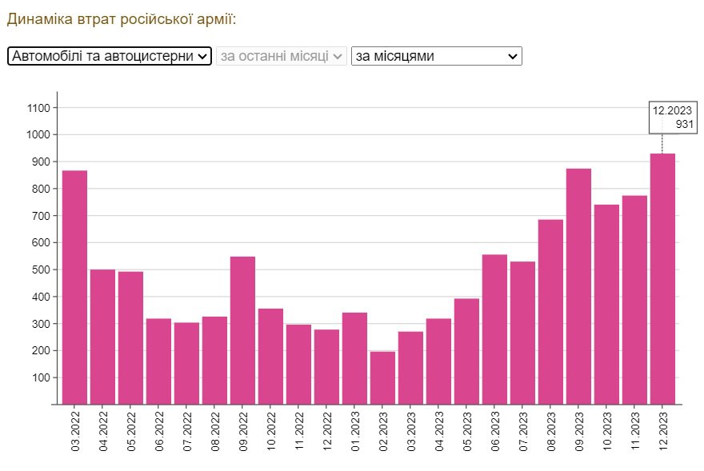Click the bar for 03.2022
This screenshot has height=471, width=704.
(x=74, y=288)
